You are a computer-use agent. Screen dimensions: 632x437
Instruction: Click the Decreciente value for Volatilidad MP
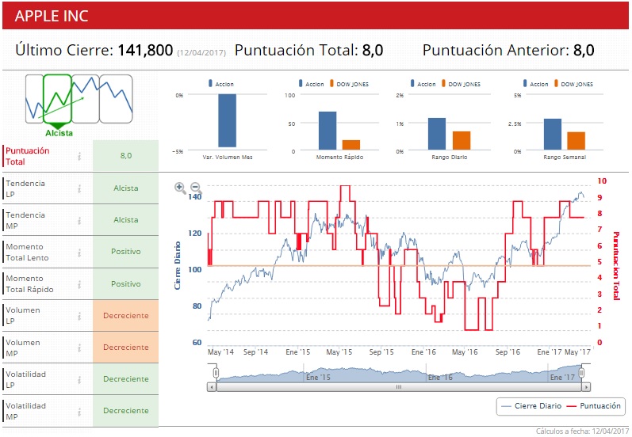coord(126,411)
